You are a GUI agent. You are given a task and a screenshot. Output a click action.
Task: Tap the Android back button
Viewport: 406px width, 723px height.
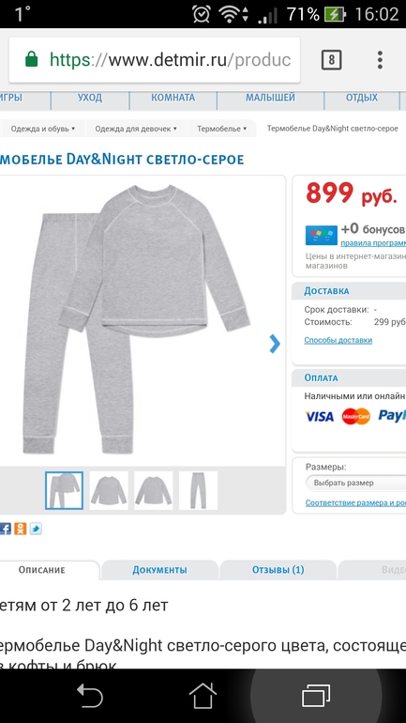coord(89,696)
